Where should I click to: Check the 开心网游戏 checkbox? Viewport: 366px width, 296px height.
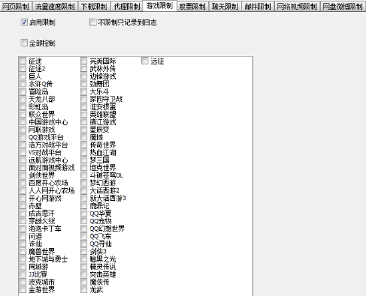point(23,198)
